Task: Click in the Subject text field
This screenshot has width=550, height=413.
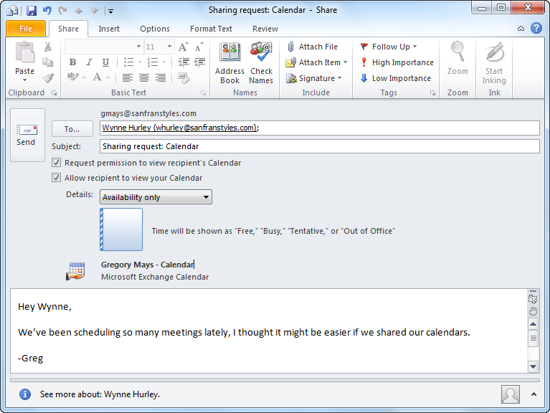Action: point(319,146)
